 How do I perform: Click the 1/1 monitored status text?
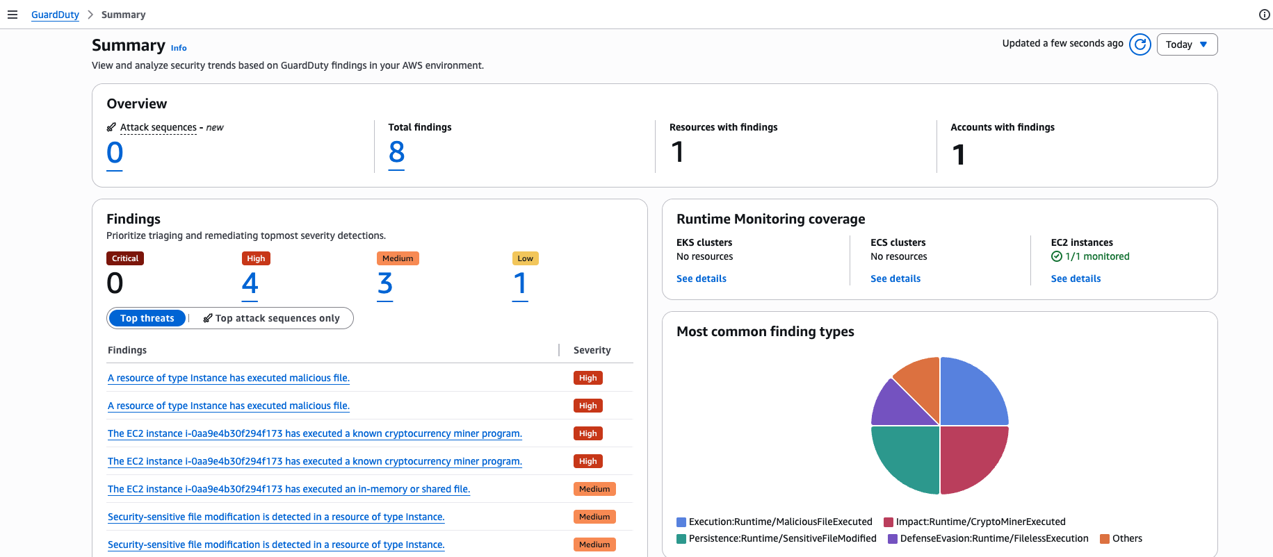(1097, 256)
